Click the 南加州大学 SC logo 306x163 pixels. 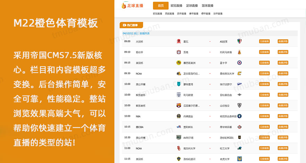point(179,148)
